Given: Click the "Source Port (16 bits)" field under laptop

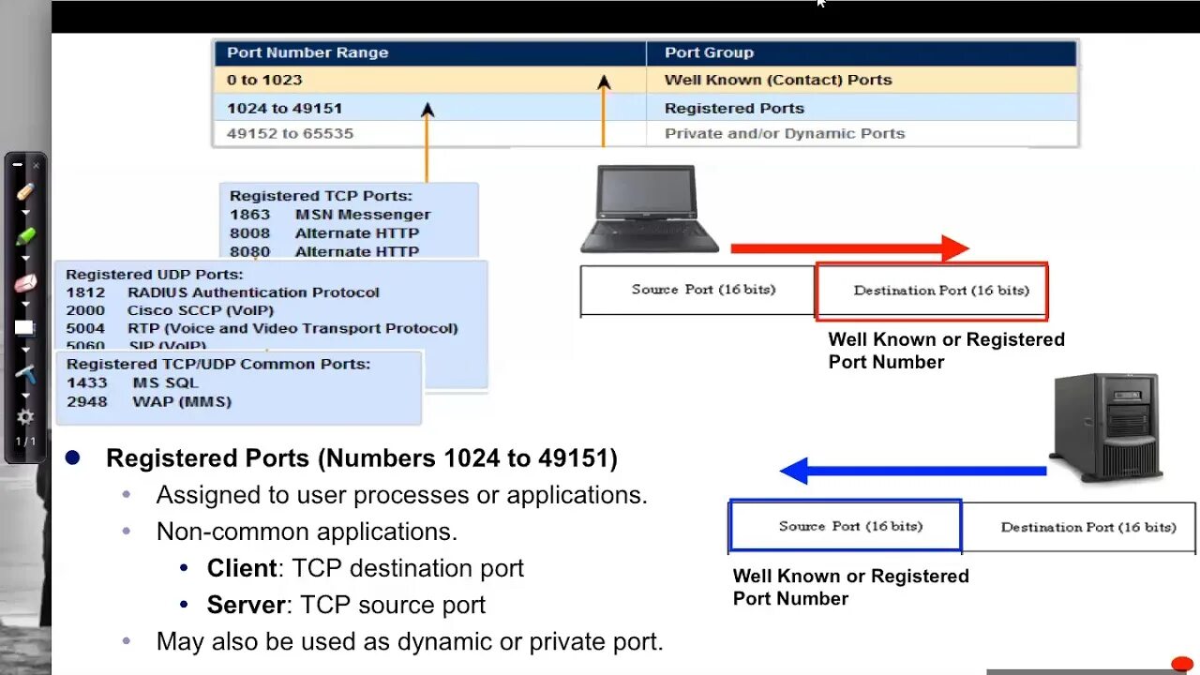Looking at the screenshot, I should (698, 290).
